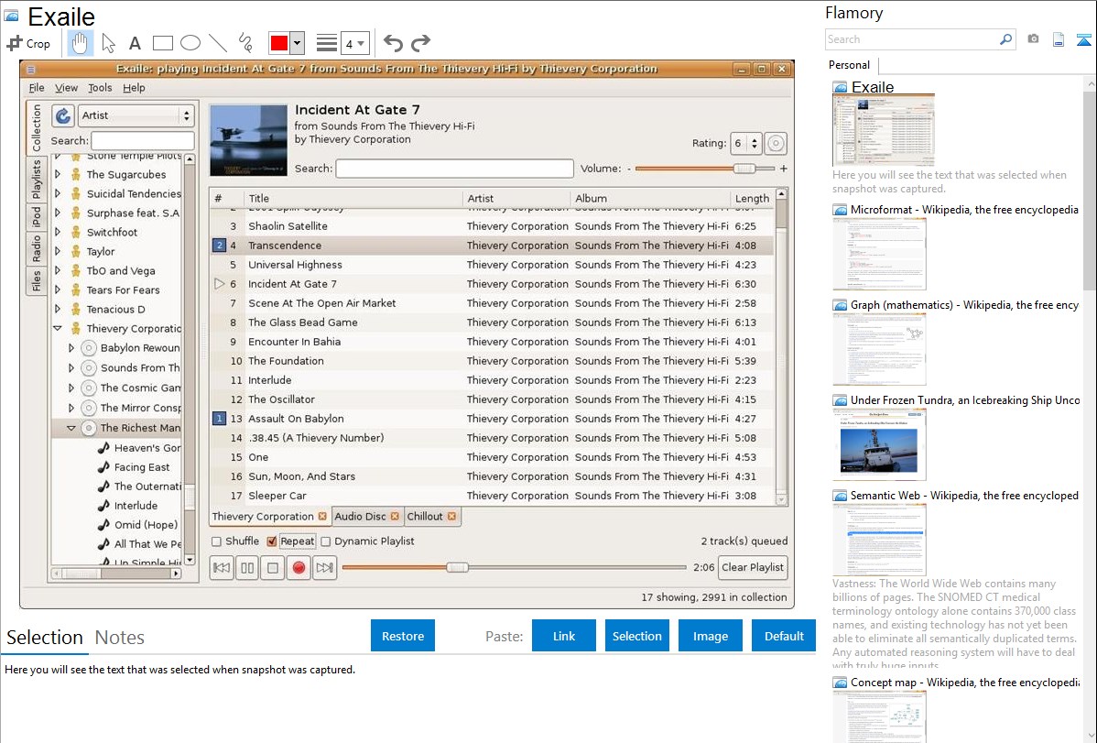Enable the Dynamic Playlist checkbox

click(326, 541)
